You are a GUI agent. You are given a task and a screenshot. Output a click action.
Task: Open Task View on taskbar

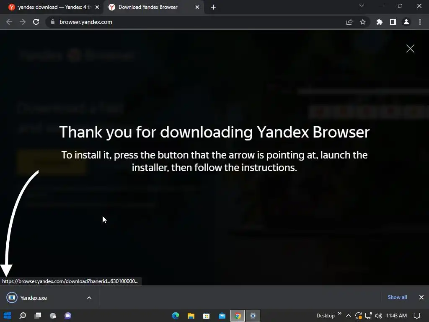coord(38,316)
